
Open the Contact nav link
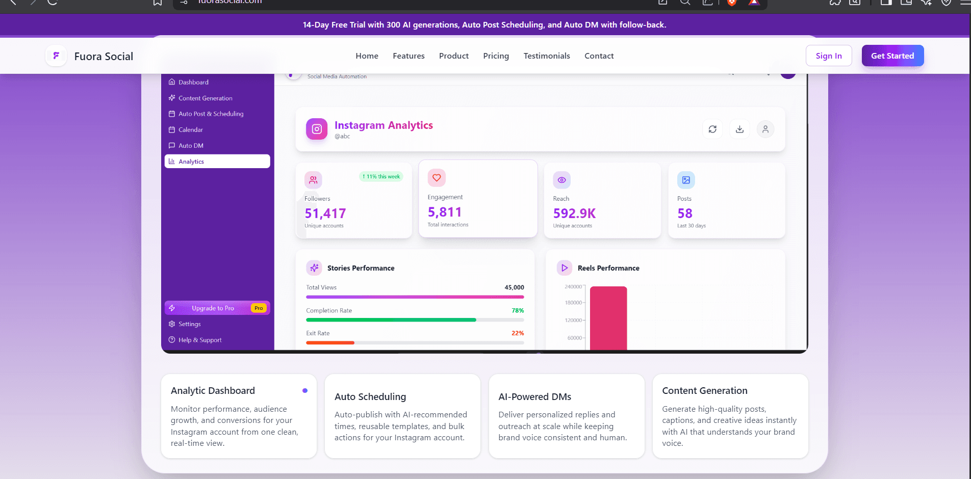[599, 56]
